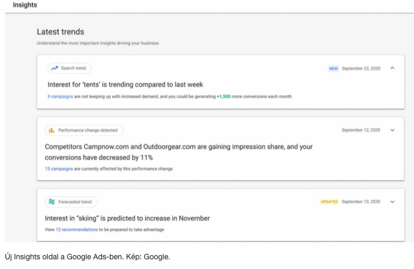This screenshot has width=414, height=269.
Task: Open the 13 campaigns link
Action: (59, 169)
